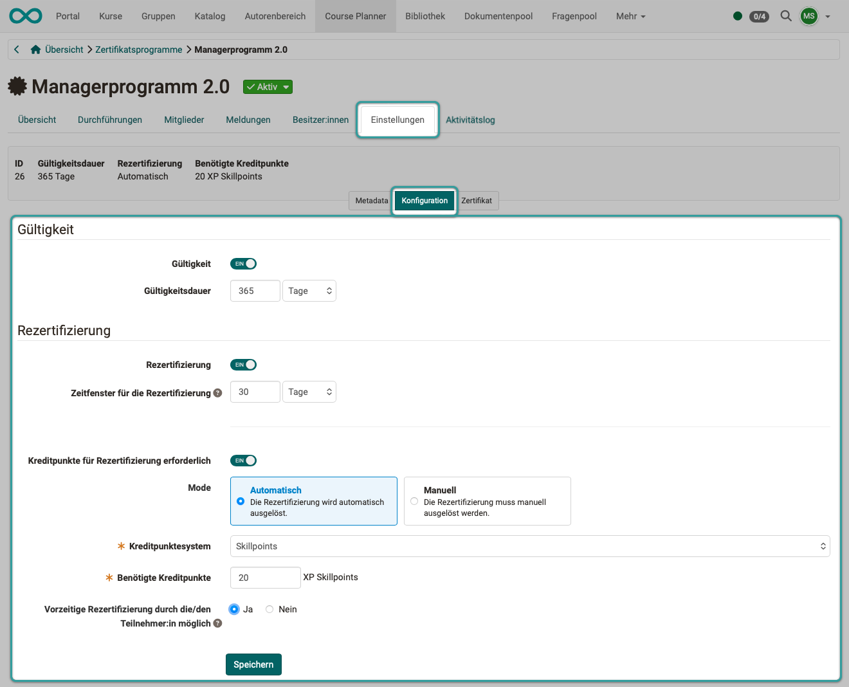Switch to the Zertifikat tab
Viewport: 849px width, 687px height.
click(477, 200)
